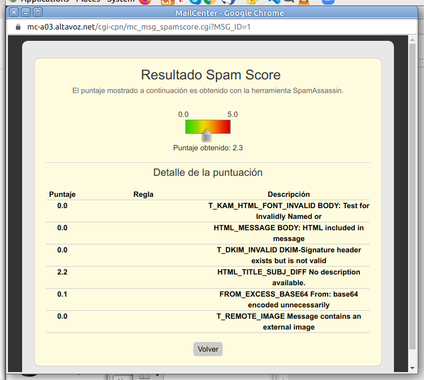The image size is (424, 380).
Task: Click the HTML_TITLE_SUBJ_DIFF rule description
Action: tap(289, 277)
